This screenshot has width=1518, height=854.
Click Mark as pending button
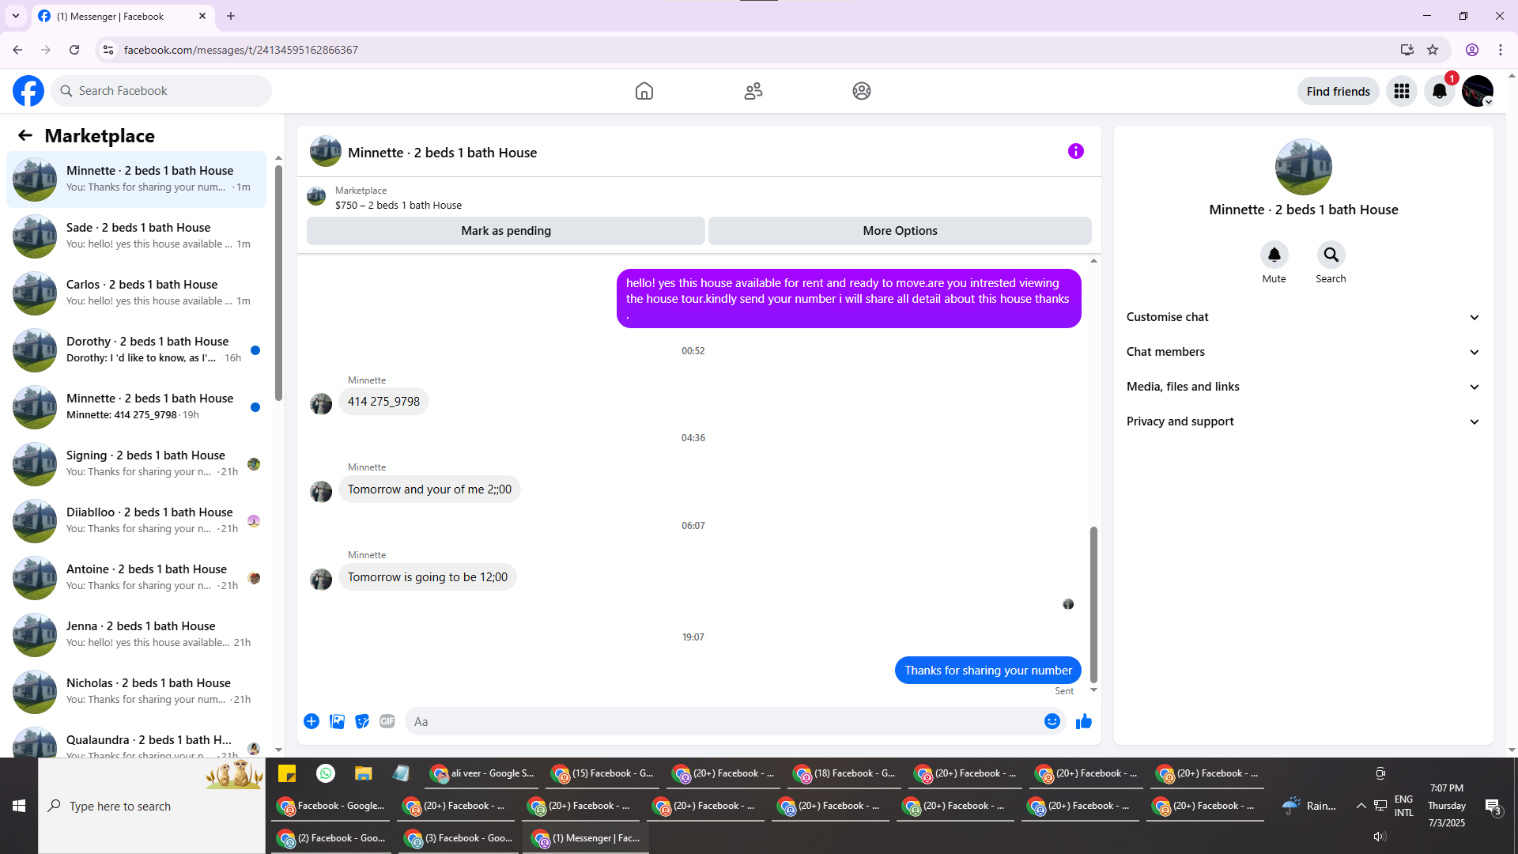[505, 231]
